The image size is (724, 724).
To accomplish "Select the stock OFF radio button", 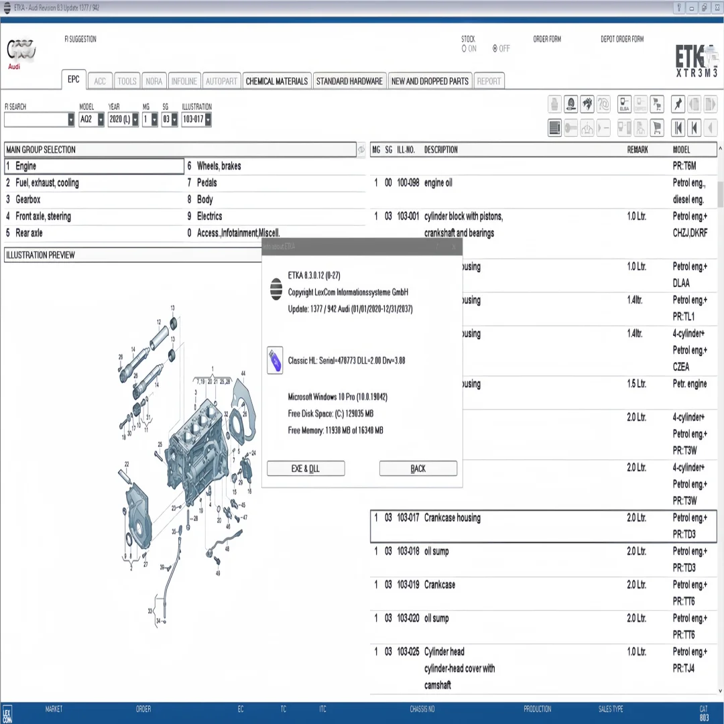I will pyautogui.click(x=495, y=49).
